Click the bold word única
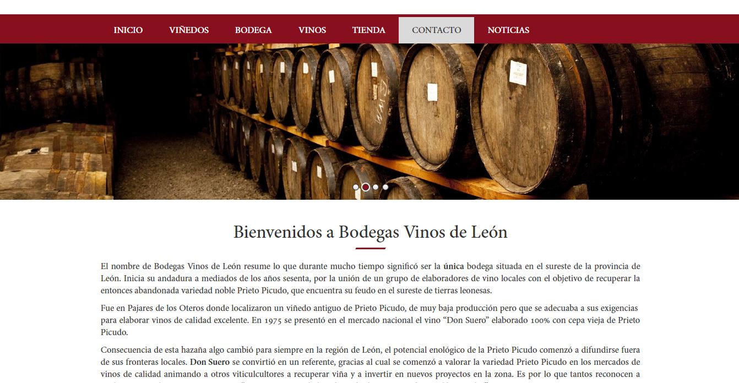 (454, 266)
